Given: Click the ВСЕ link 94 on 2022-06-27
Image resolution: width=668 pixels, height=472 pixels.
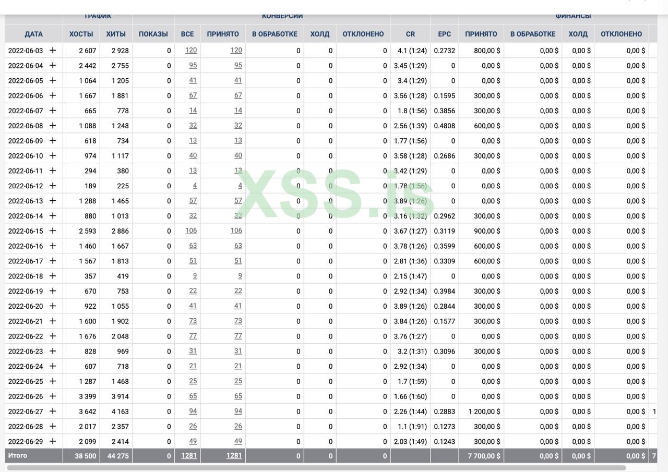Looking at the screenshot, I should tap(193, 411).
